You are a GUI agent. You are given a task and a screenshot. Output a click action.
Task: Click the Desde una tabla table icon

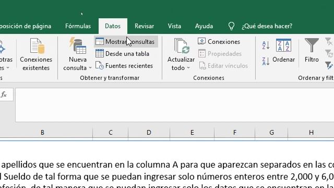[x=100, y=53]
